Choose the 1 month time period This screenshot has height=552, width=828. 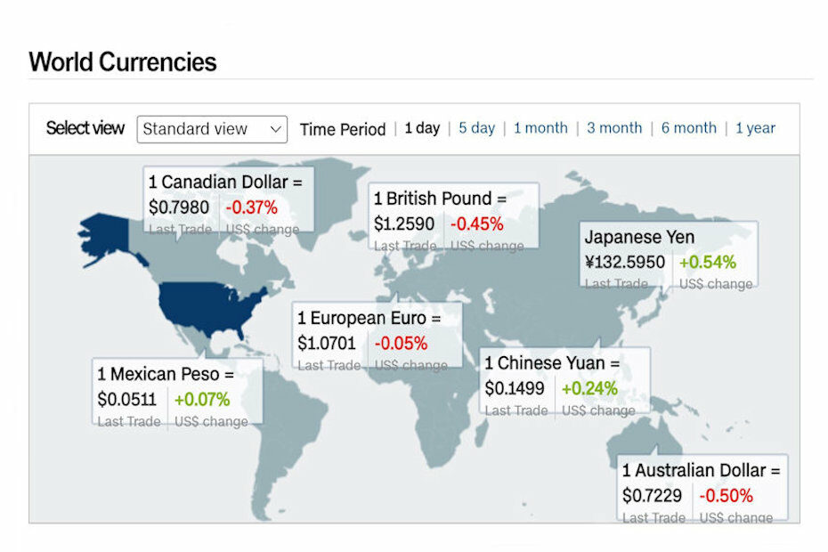(540, 128)
